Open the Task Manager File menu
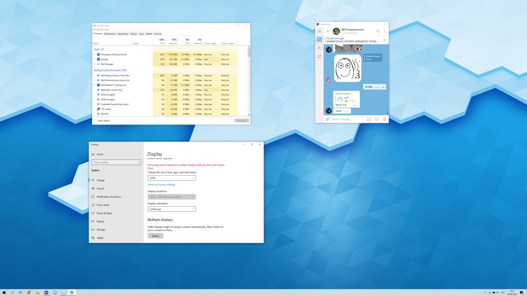527x296 pixels. (94, 30)
